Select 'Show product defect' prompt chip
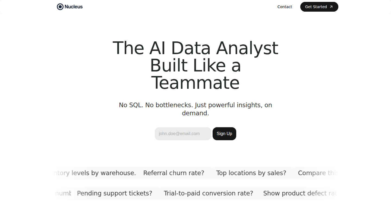Image resolution: width=391 pixels, height=206 pixels. click(x=300, y=193)
